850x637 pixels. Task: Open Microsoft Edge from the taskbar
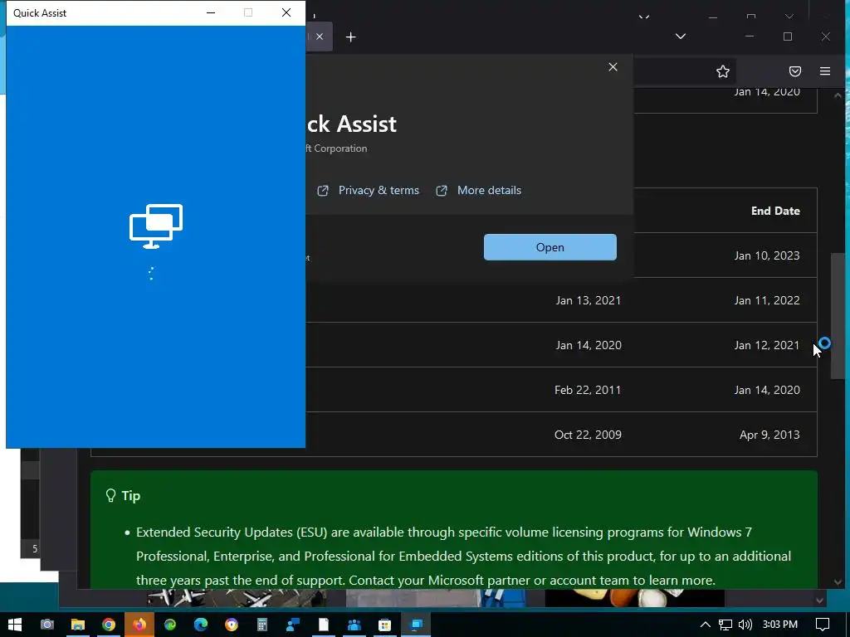pyautogui.click(x=201, y=625)
